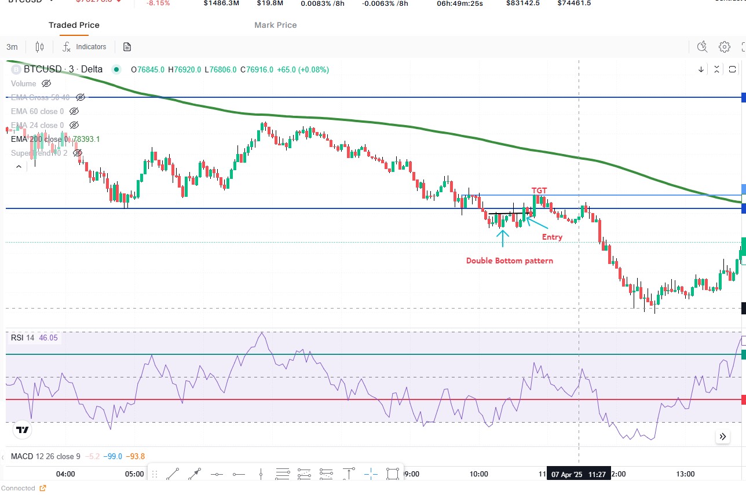The width and height of the screenshot is (746, 495).
Task: Collapse the indicator legend list
Action: tap(19, 167)
